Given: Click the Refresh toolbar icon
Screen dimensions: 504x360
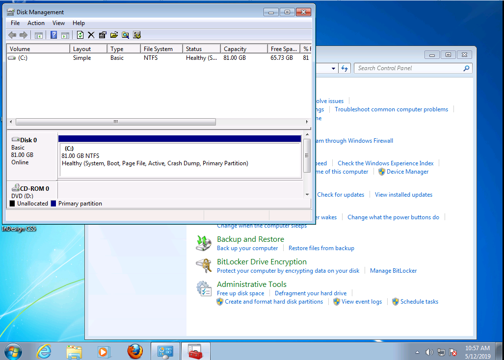Looking at the screenshot, I should tap(80, 35).
